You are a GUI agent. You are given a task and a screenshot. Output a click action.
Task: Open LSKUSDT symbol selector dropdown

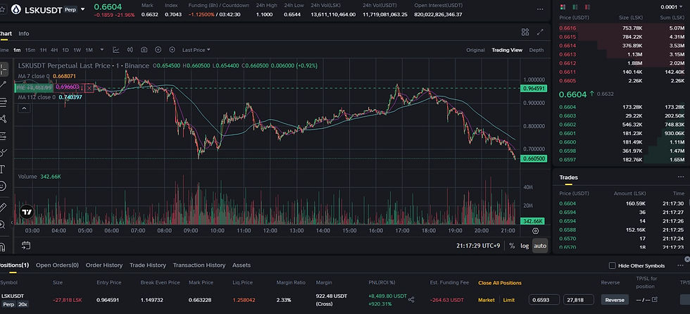tap(82, 9)
